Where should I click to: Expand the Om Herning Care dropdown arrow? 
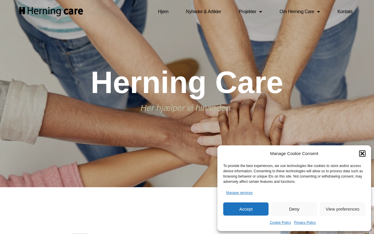click(x=318, y=12)
